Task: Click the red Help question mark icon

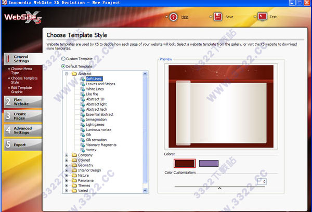Action: click(173, 17)
